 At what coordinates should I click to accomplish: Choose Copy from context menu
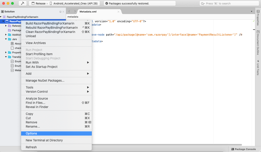(x=56, y=114)
